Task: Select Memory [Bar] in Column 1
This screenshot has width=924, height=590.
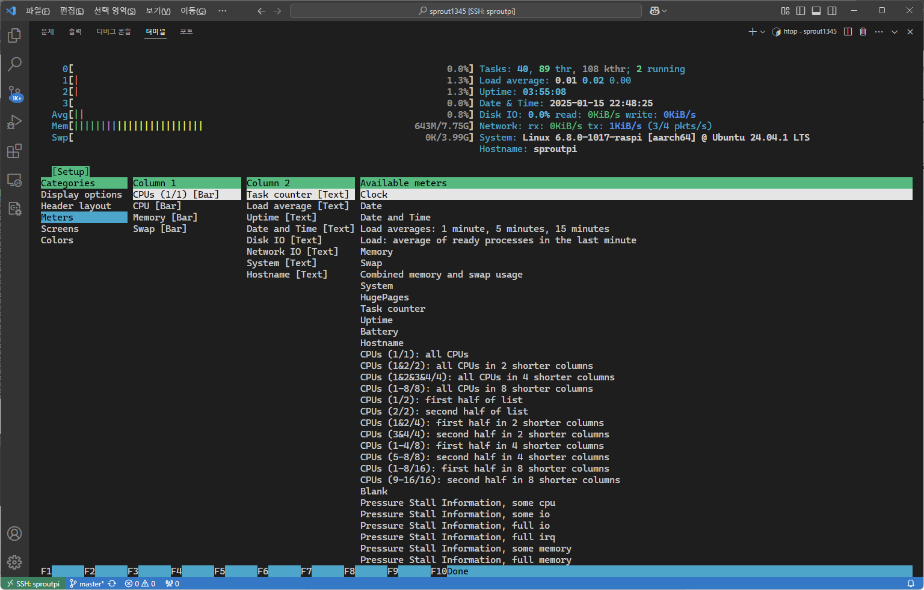Action: click(x=165, y=217)
